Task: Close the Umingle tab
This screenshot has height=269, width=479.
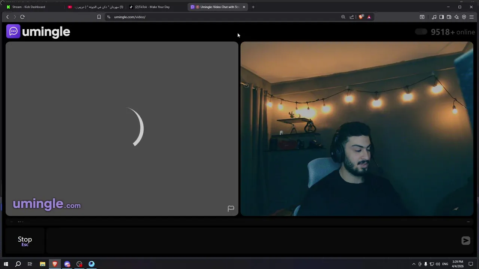Action: (244, 7)
